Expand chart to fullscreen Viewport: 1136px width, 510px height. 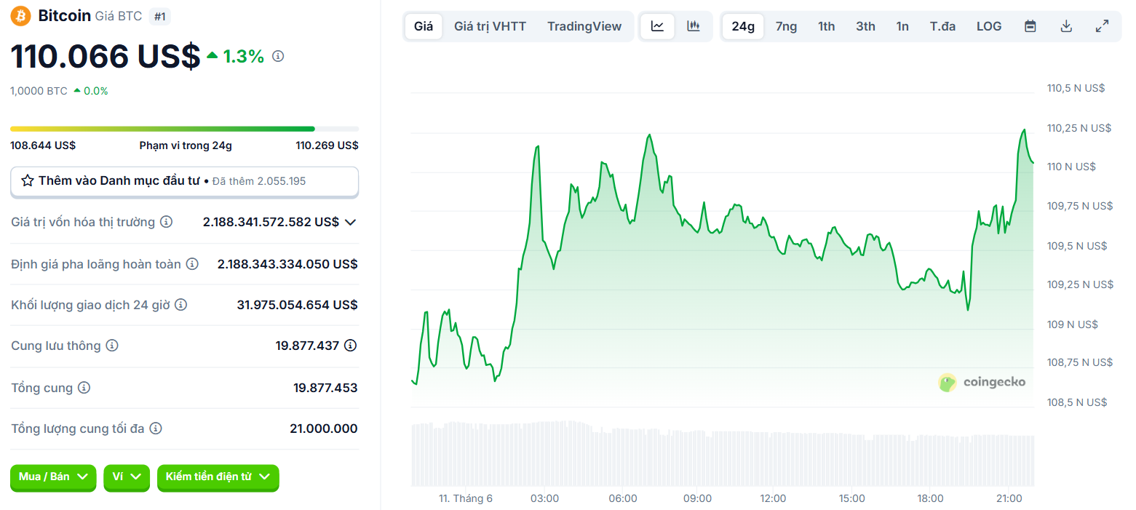point(1102,26)
